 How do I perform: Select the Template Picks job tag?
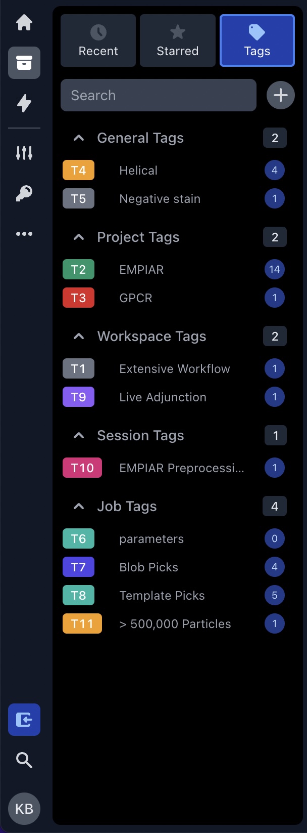click(162, 595)
